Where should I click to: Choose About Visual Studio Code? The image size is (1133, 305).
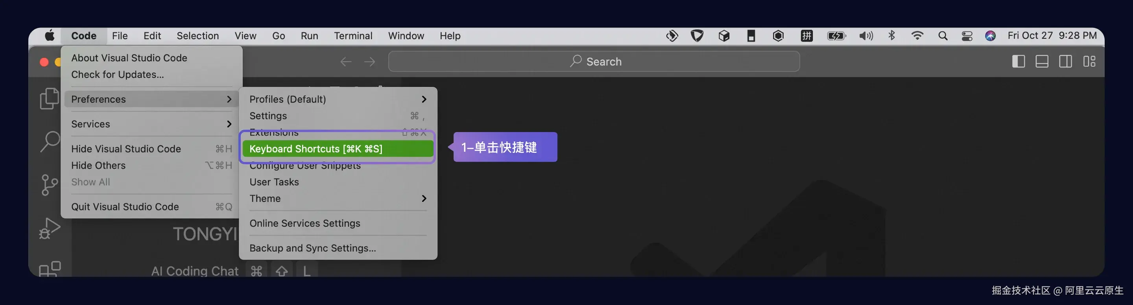[x=151, y=58]
